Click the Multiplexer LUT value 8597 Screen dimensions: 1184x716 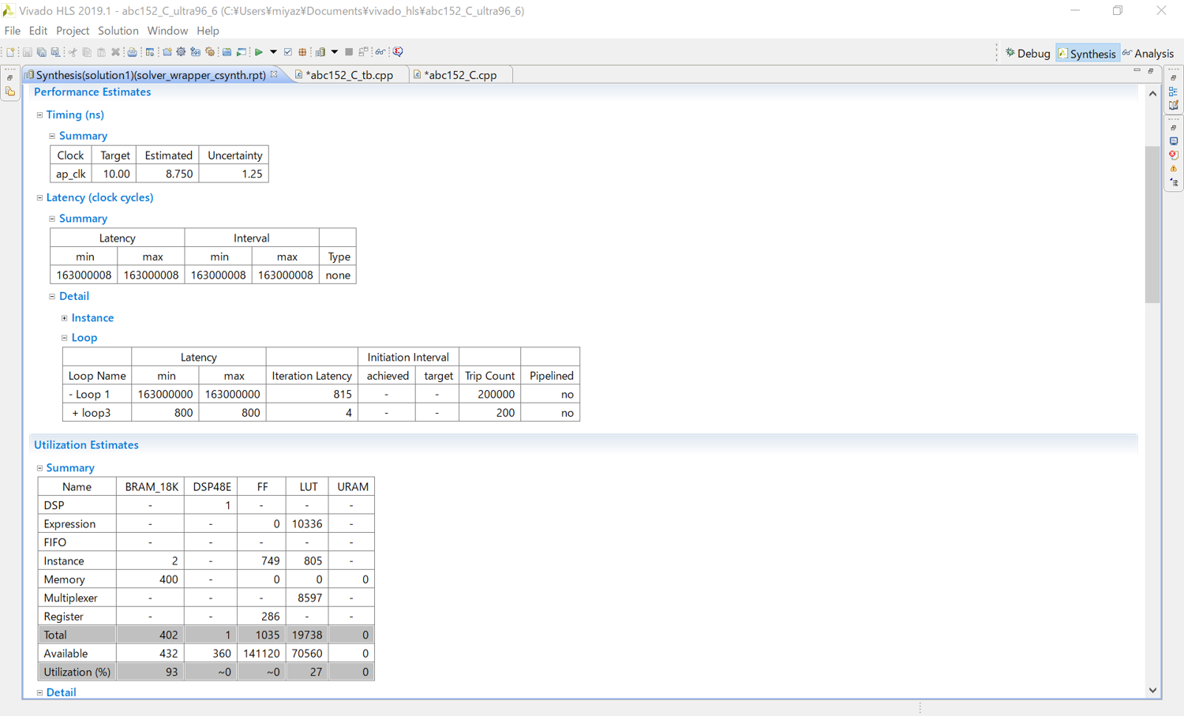(x=309, y=598)
